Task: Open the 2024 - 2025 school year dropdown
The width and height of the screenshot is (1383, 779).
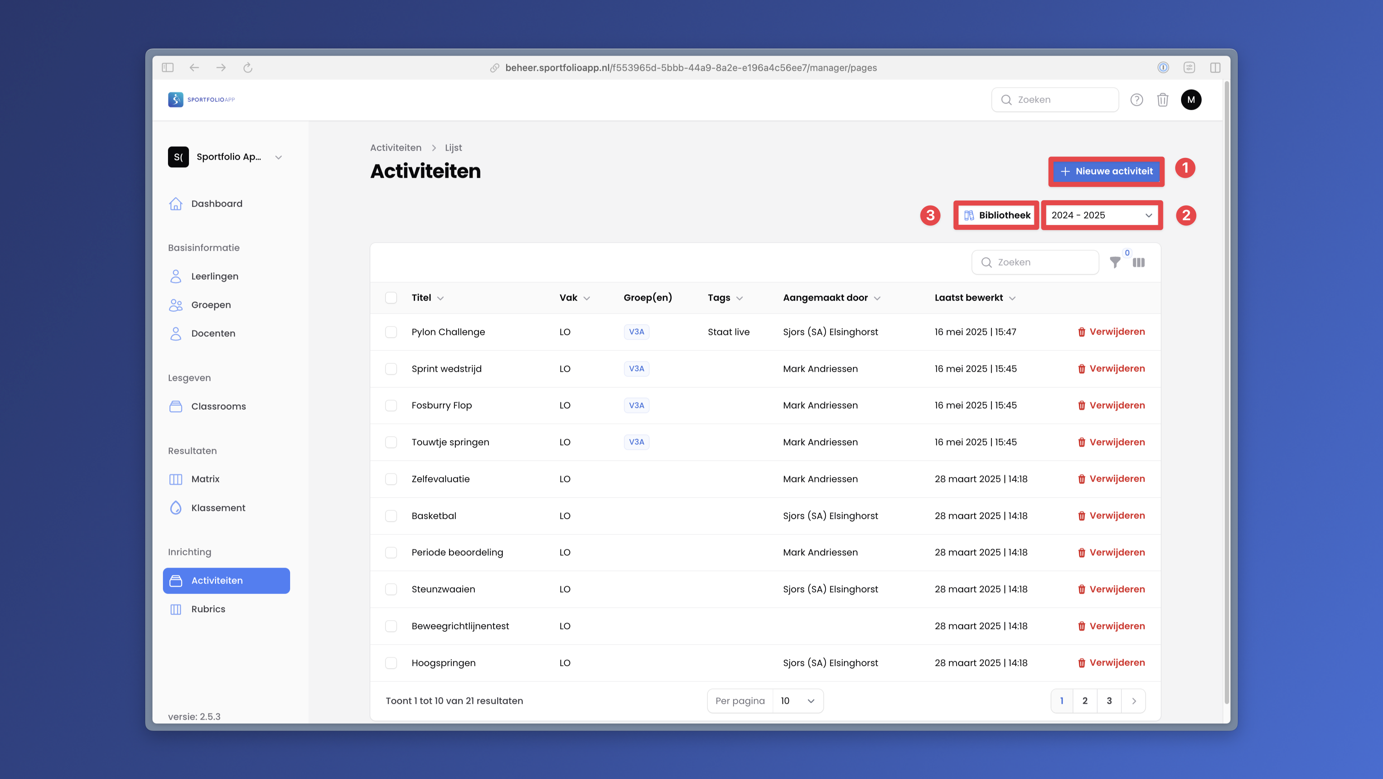Action: [x=1102, y=215]
